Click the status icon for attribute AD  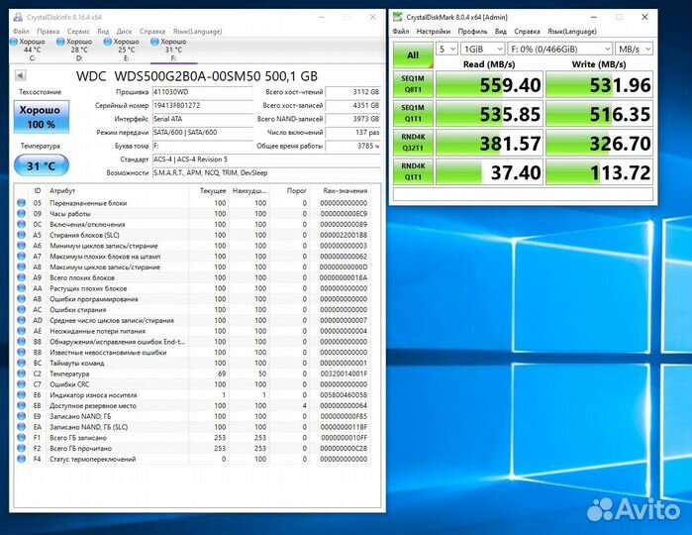tap(21, 320)
